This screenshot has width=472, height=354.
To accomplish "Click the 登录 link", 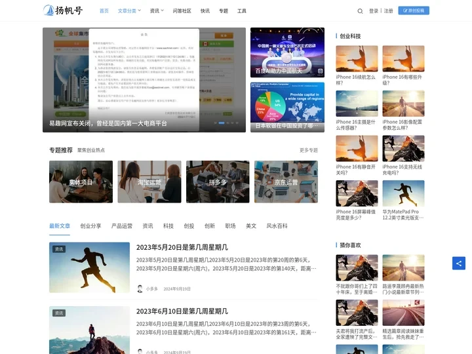I will [x=374, y=11].
